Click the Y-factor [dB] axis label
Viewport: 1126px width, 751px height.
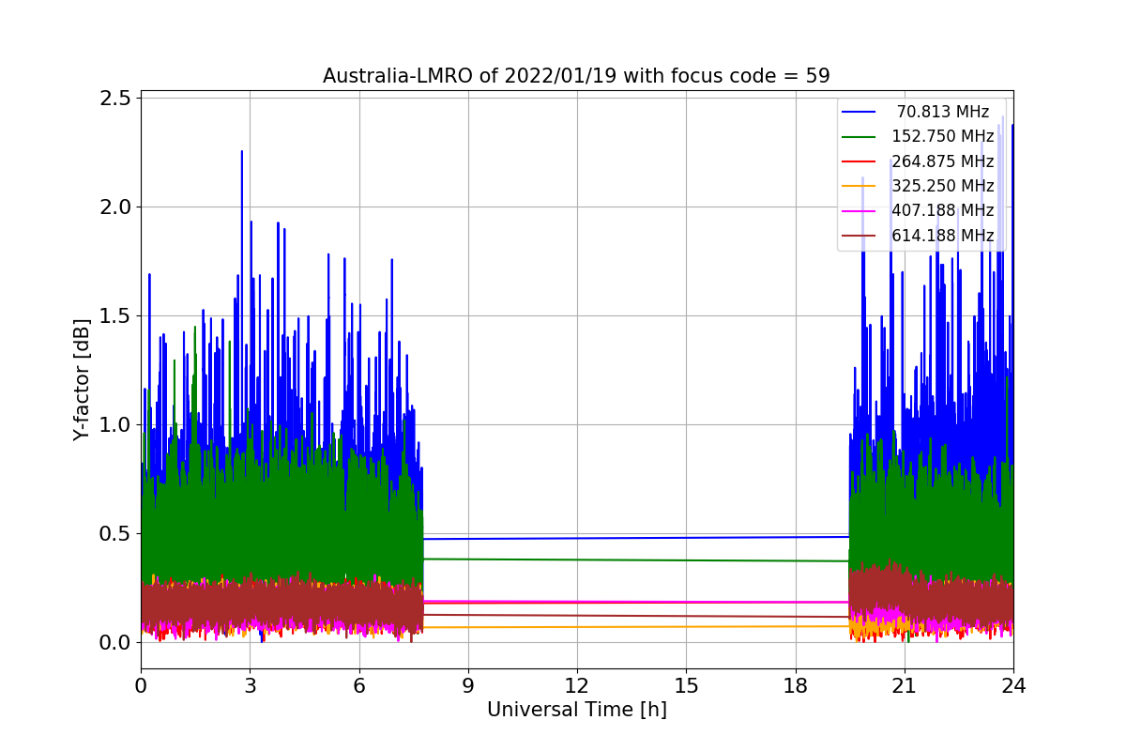[x=83, y=380]
